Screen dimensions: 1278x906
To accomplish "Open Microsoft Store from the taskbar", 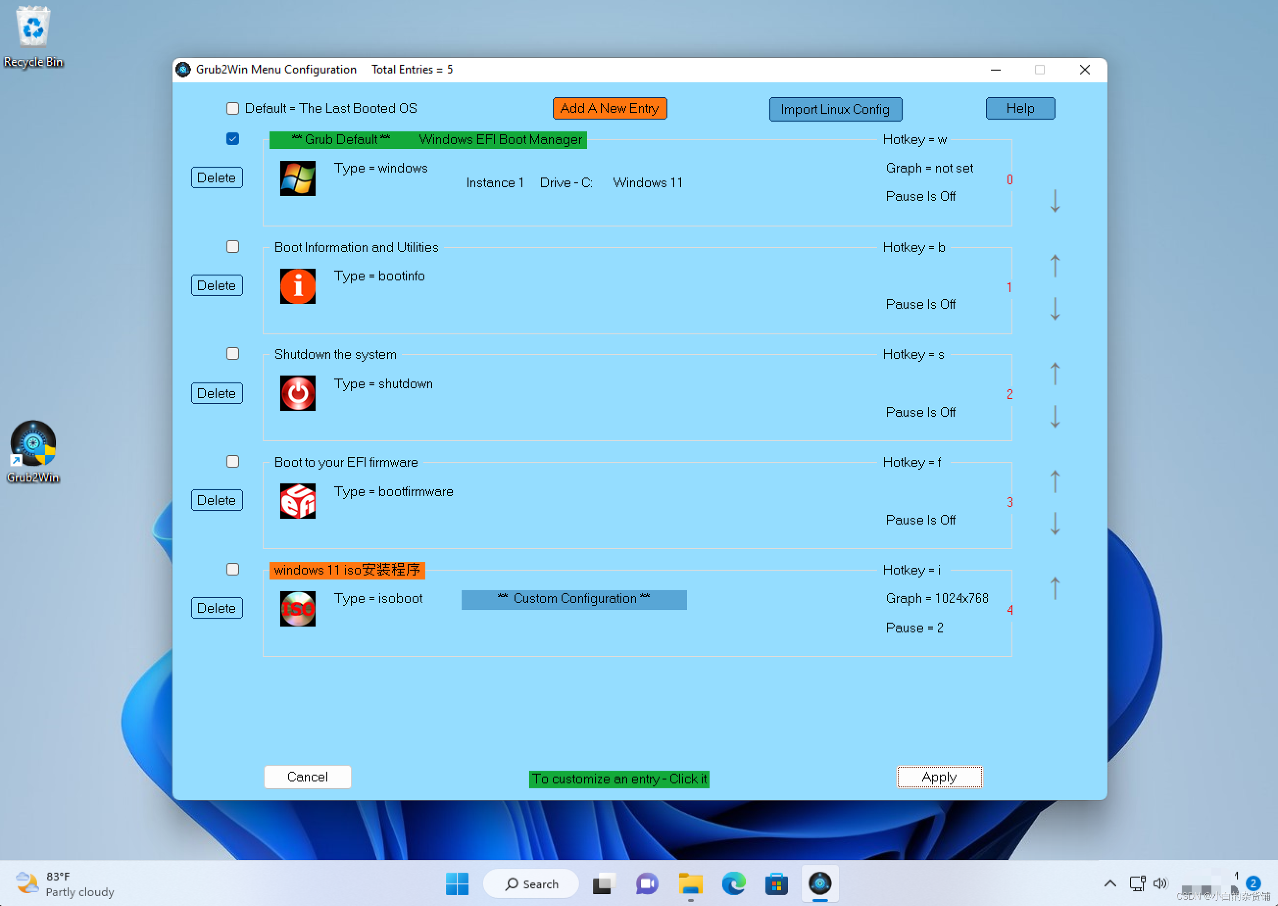I will (776, 883).
